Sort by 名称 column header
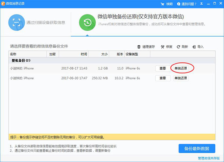 [x=28, y=54]
